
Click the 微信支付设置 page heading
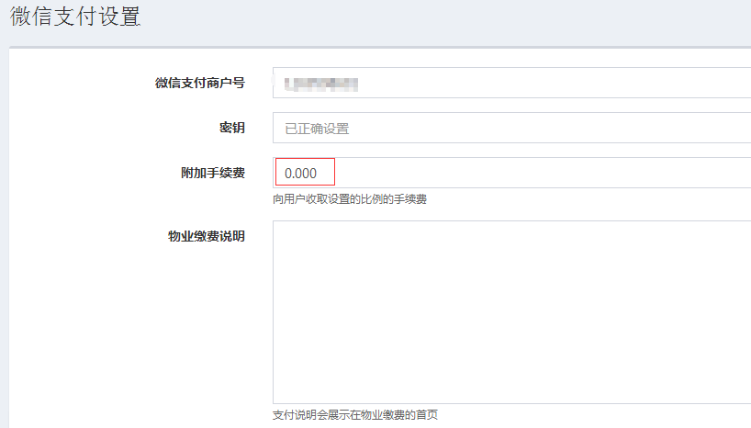75,16
